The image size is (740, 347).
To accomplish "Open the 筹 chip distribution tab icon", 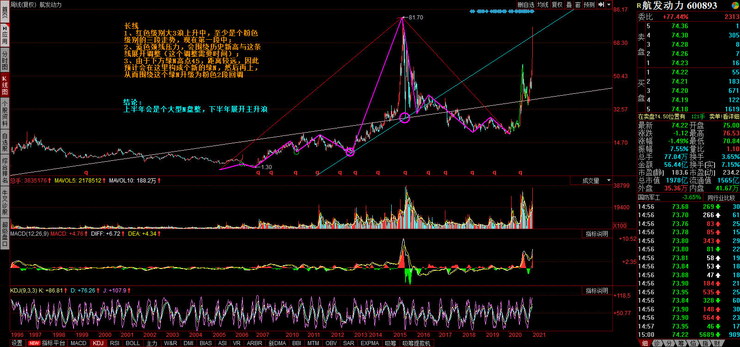I will [x=681, y=343].
